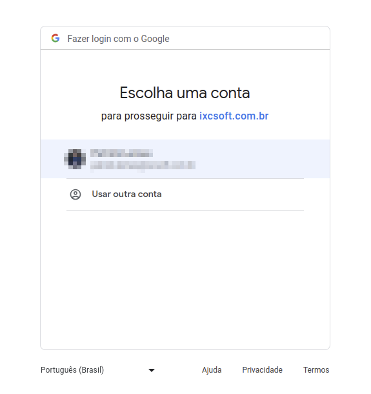Click the divider line below the account row
Viewport: 371px width, 394px height.
pos(185,178)
